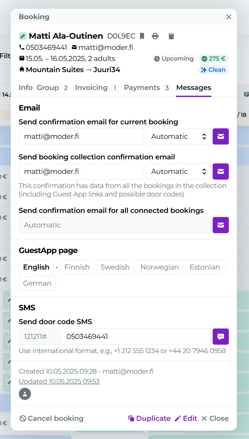
Task: Click the Duplicate button
Action: (x=149, y=418)
